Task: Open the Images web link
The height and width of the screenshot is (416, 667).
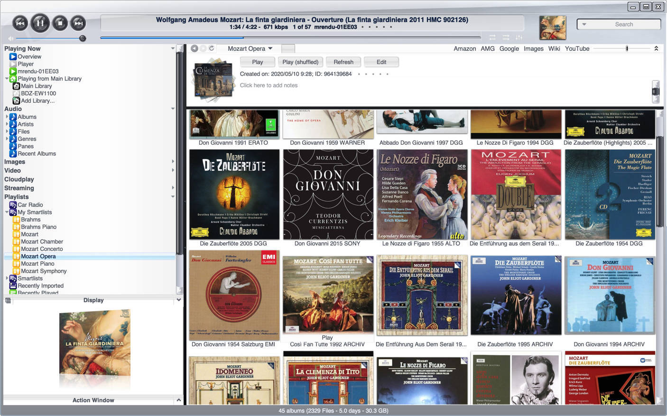Action: pyautogui.click(x=534, y=48)
